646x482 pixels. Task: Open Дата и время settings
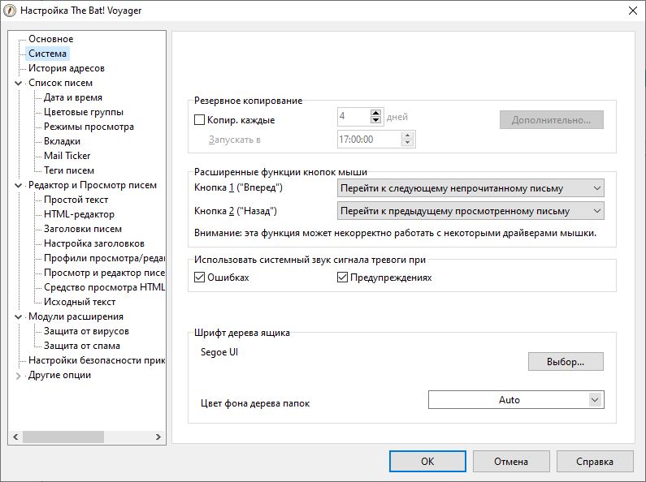pos(73,97)
